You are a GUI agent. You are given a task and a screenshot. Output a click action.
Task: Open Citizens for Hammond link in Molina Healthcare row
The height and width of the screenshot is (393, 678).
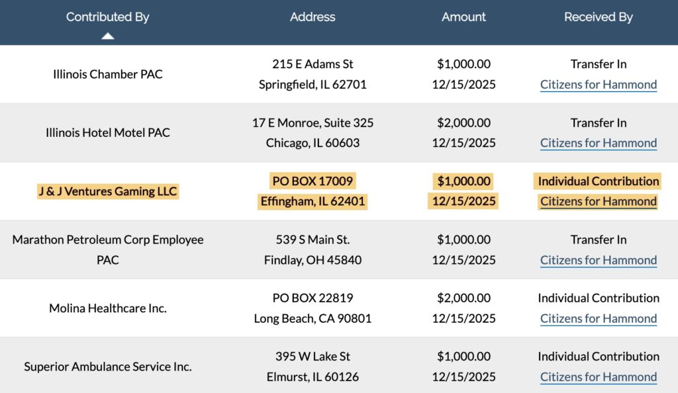pyautogui.click(x=598, y=318)
